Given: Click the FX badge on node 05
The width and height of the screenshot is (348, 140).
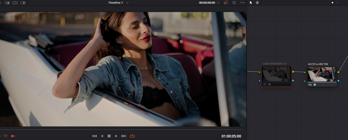Looking at the screenshot, I should (269, 84).
